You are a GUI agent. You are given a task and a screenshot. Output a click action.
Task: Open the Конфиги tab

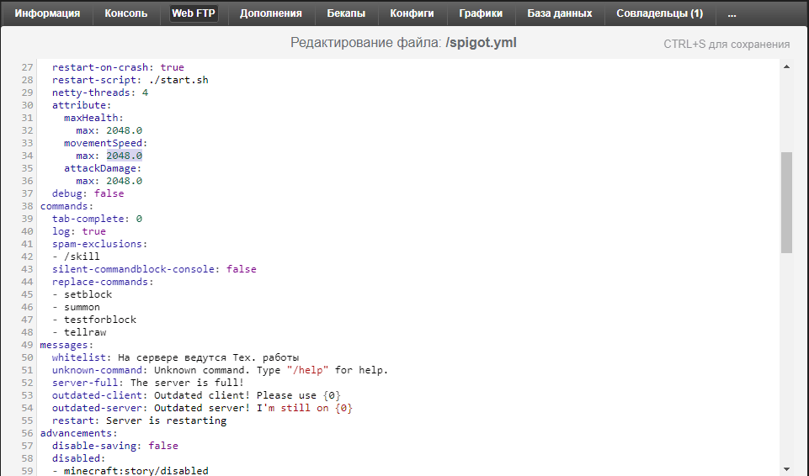tap(412, 13)
